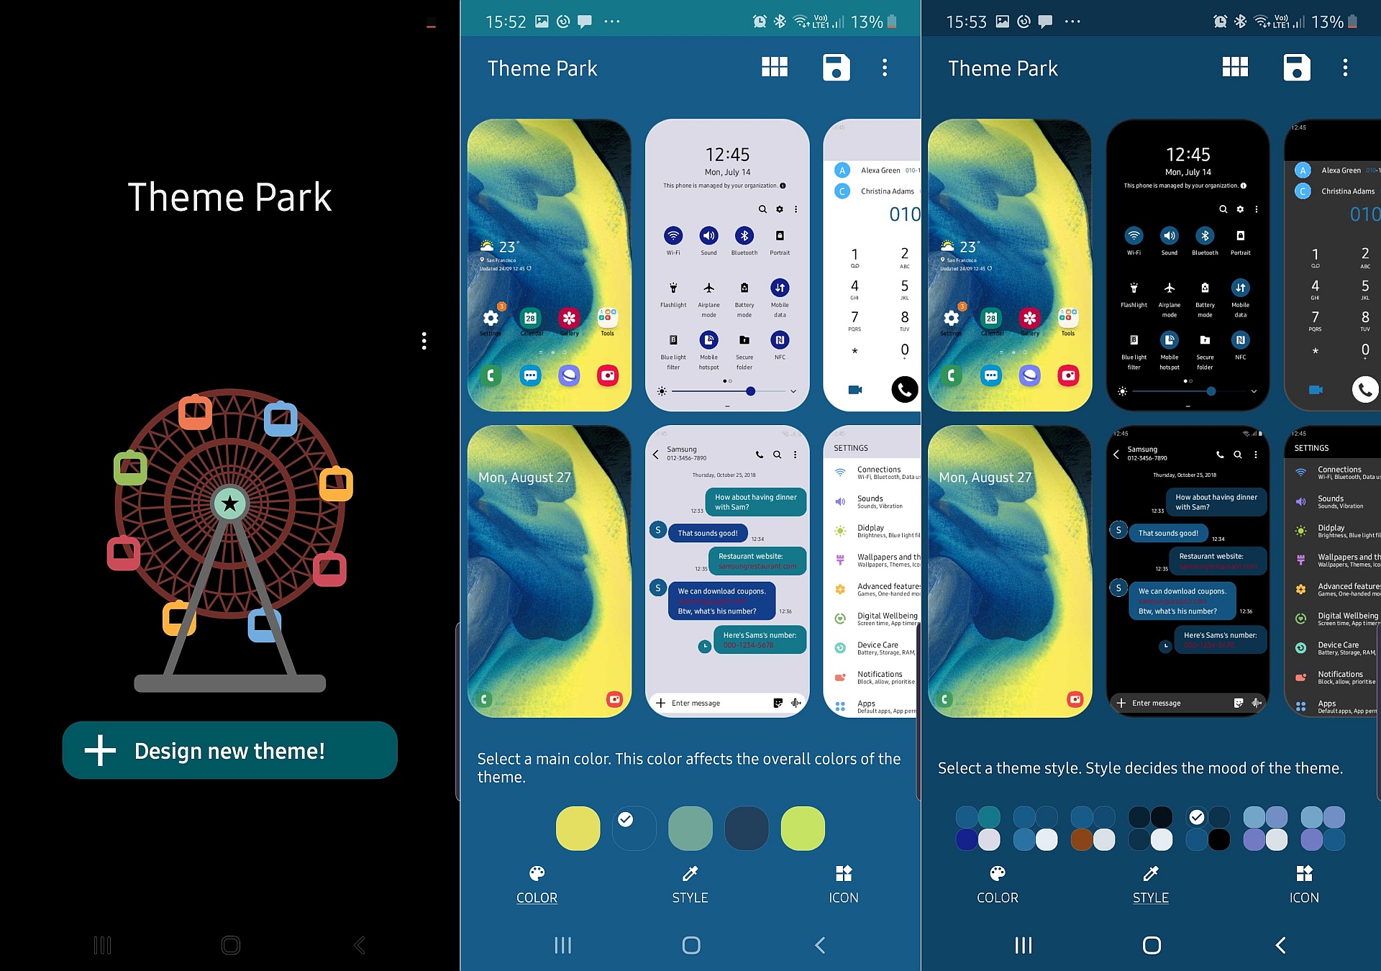This screenshot has height=971, width=1381.
Task: Open the three-dot overflow menu
Action: tap(885, 68)
